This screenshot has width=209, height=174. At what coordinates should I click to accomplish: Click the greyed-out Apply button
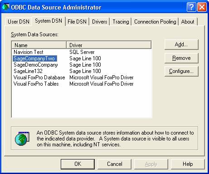tap(151, 164)
